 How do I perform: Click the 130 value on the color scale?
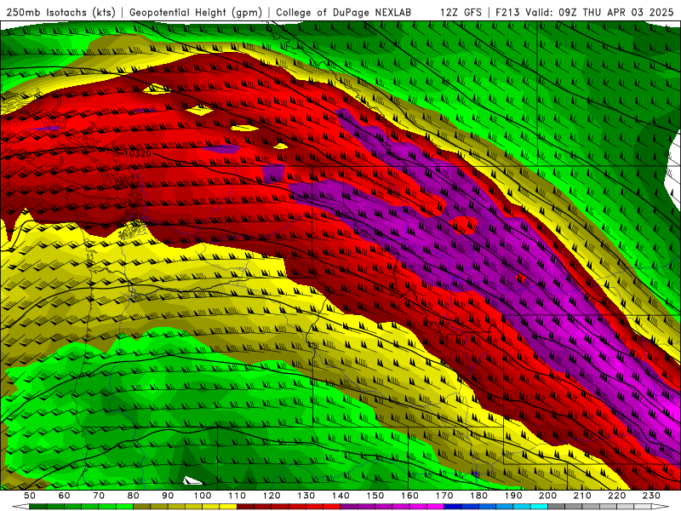(306, 496)
